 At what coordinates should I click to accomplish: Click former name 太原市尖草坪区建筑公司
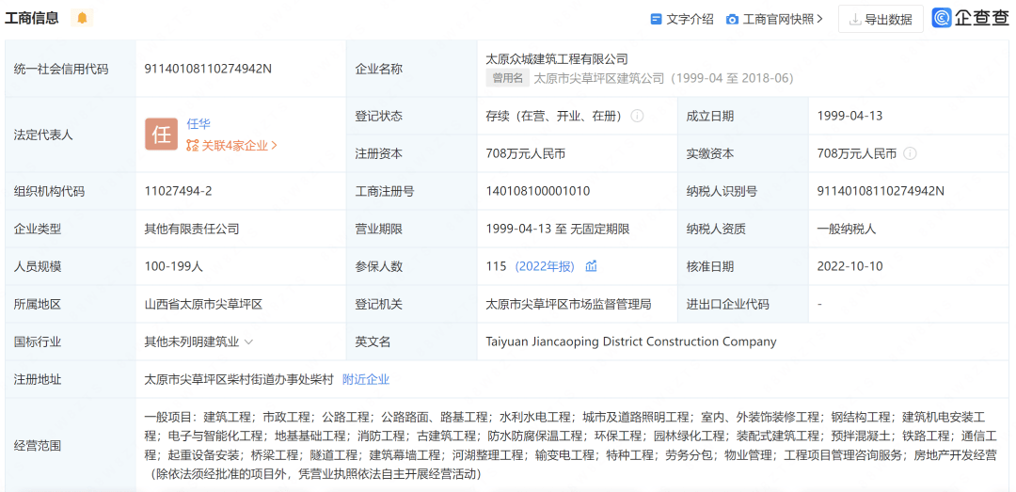(598, 78)
